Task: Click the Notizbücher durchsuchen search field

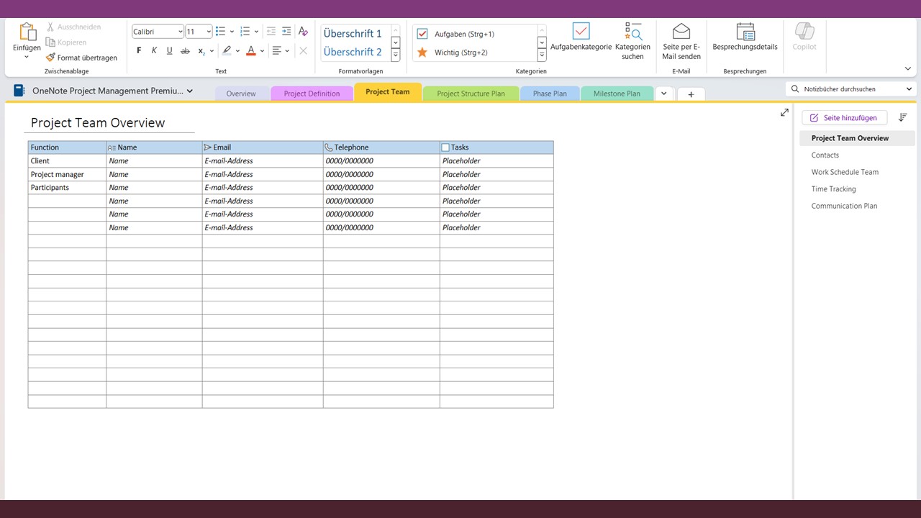Action: pyautogui.click(x=850, y=89)
